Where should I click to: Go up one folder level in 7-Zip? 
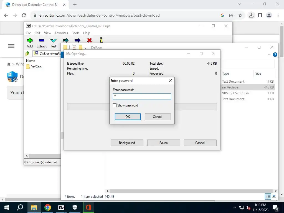[27, 54]
